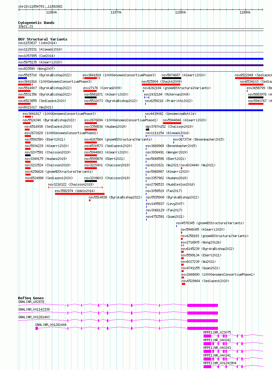Open esv1495837 (Levy2007) variant
272x370 pixels.
tap(165, 204)
